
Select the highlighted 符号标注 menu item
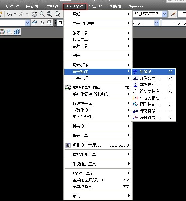98,72
